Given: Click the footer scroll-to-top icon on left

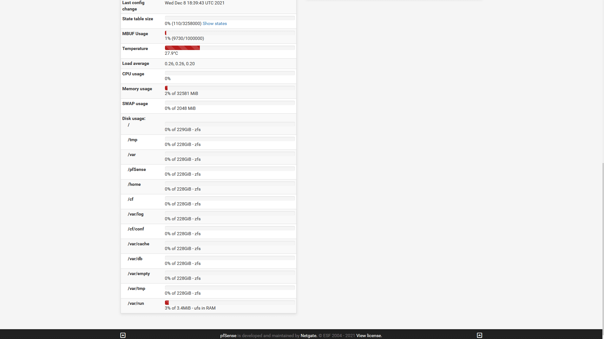Looking at the screenshot, I should coord(123,335).
